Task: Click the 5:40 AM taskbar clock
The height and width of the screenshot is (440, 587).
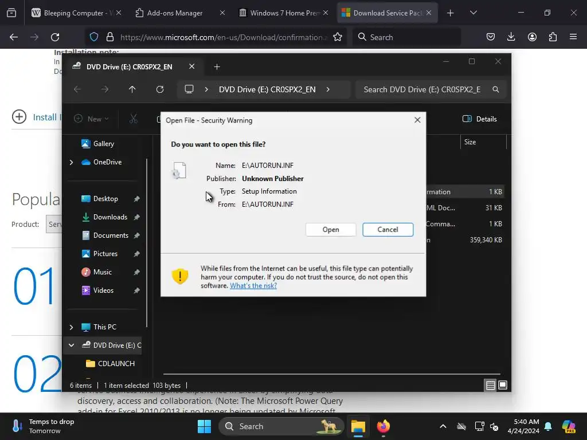Action: point(523,426)
